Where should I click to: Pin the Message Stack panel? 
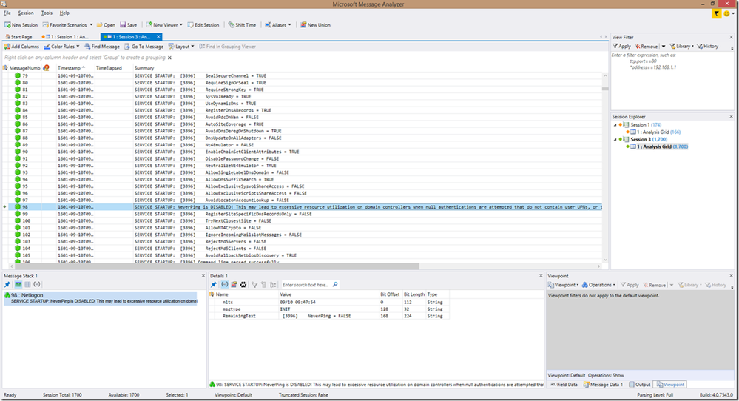(7, 285)
